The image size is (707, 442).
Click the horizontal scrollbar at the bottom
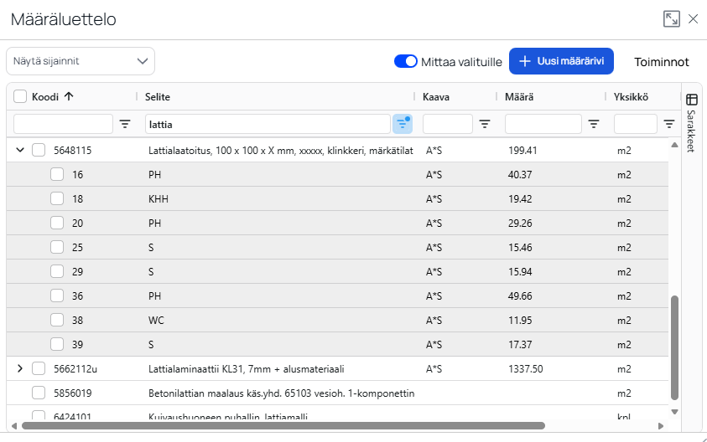pos(285,425)
